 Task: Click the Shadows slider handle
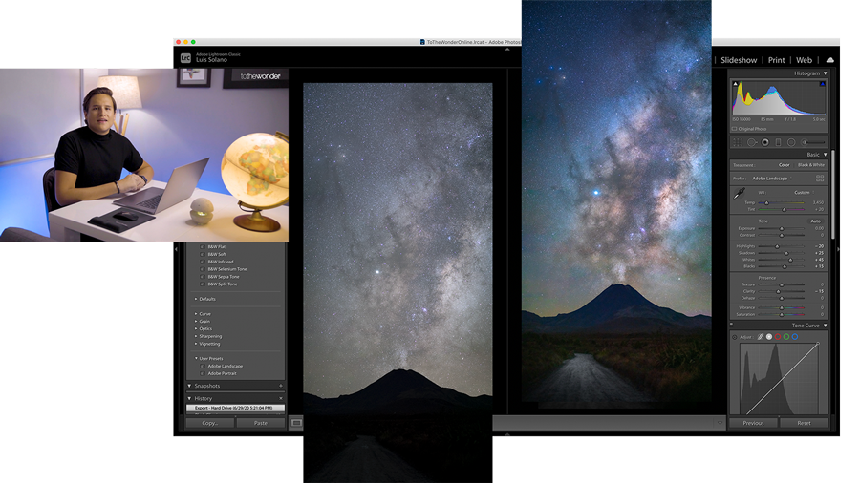click(x=786, y=254)
